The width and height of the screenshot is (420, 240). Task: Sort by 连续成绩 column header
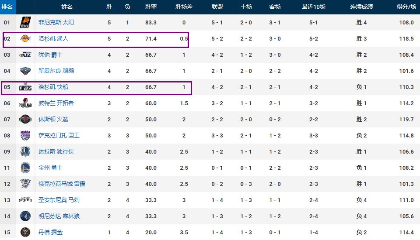click(x=361, y=7)
